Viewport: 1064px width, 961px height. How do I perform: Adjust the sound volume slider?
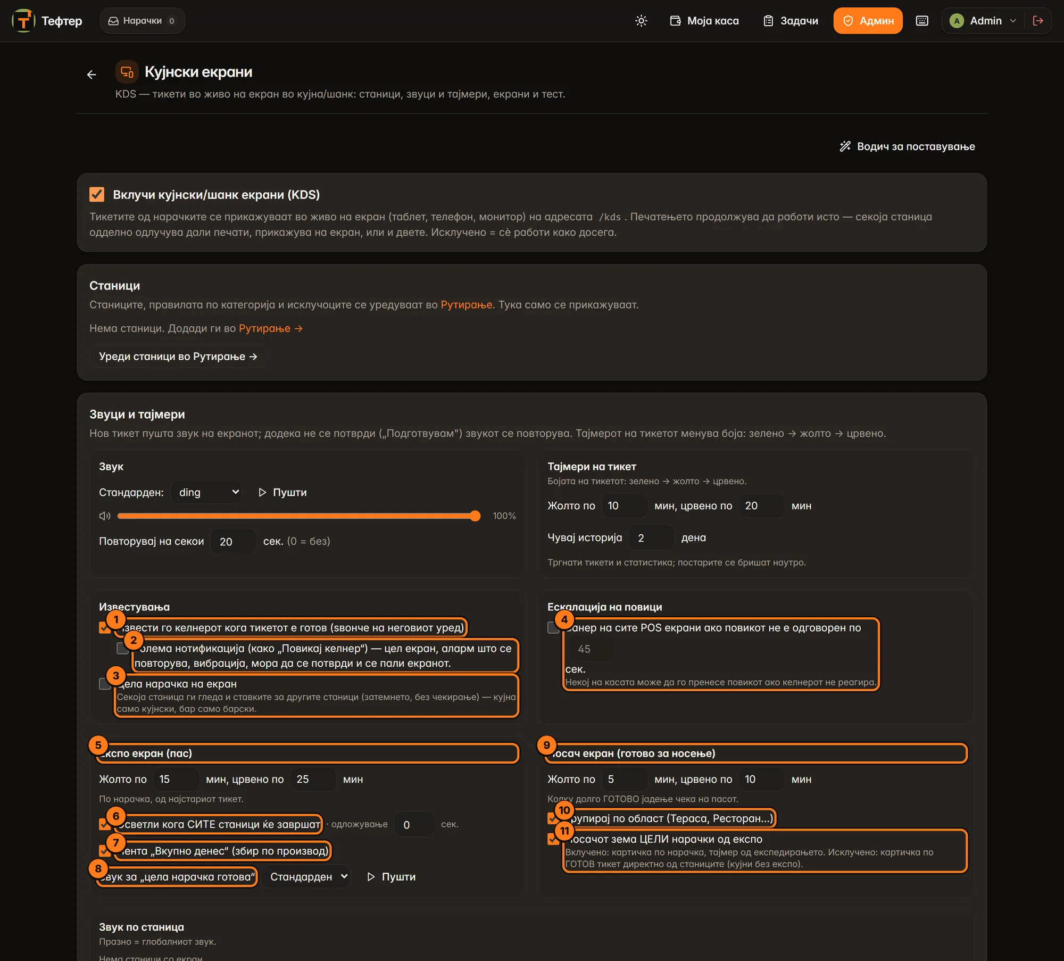point(298,516)
